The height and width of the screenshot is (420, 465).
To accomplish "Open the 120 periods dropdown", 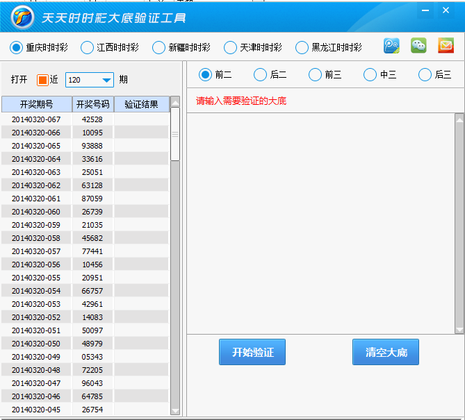I will (x=90, y=80).
